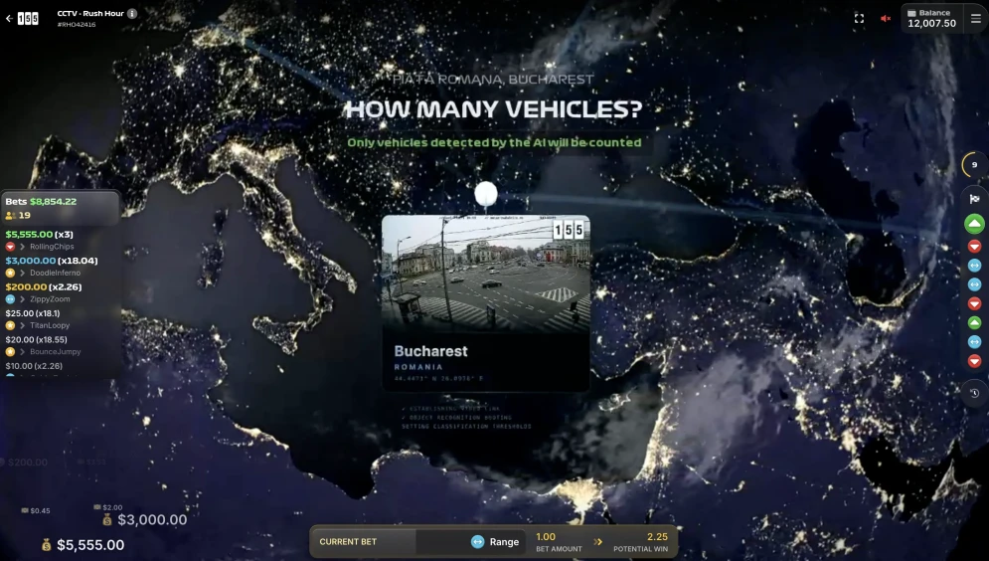Click the 1.00 bet amount value
This screenshot has width=989, height=561.
coord(546,537)
